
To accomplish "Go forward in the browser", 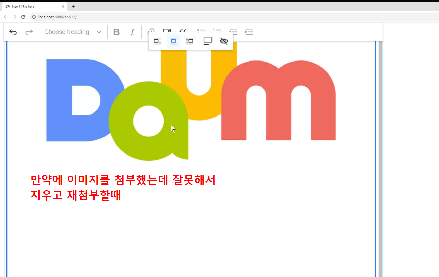I will (x=15, y=17).
